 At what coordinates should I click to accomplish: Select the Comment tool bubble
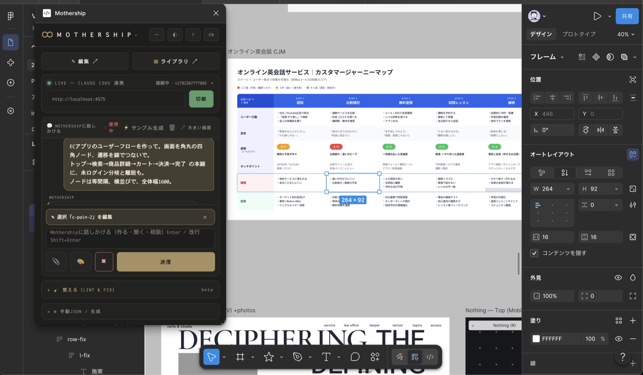355,357
